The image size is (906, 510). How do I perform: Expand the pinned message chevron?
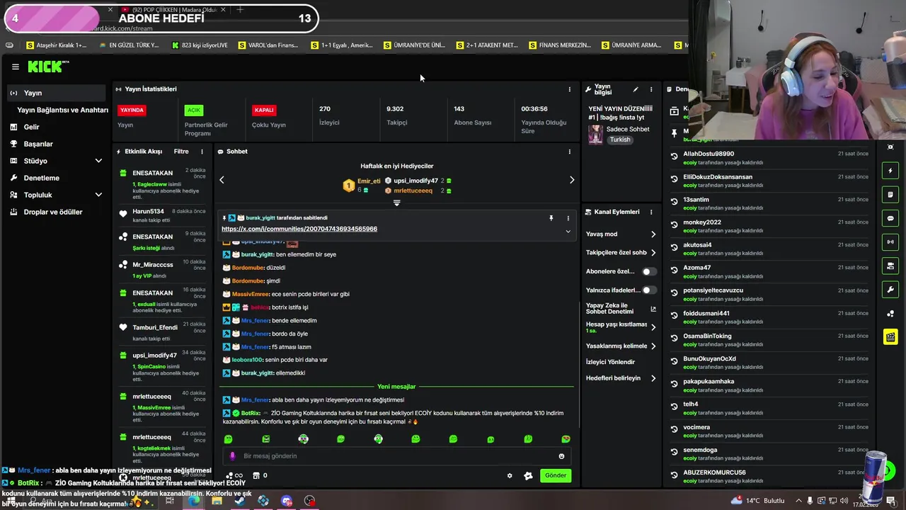point(568,231)
